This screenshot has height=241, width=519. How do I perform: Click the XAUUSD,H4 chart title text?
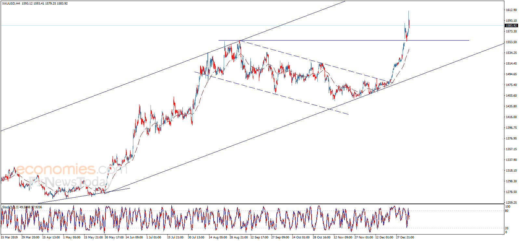[x=11, y=4]
